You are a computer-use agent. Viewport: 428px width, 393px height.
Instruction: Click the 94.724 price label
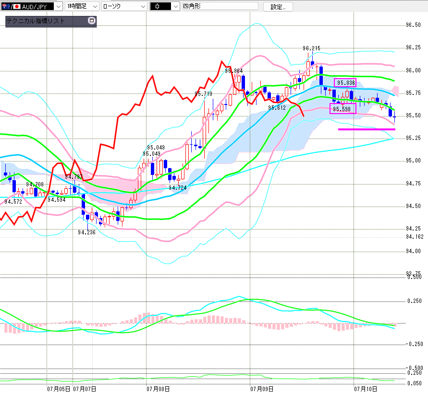point(178,188)
